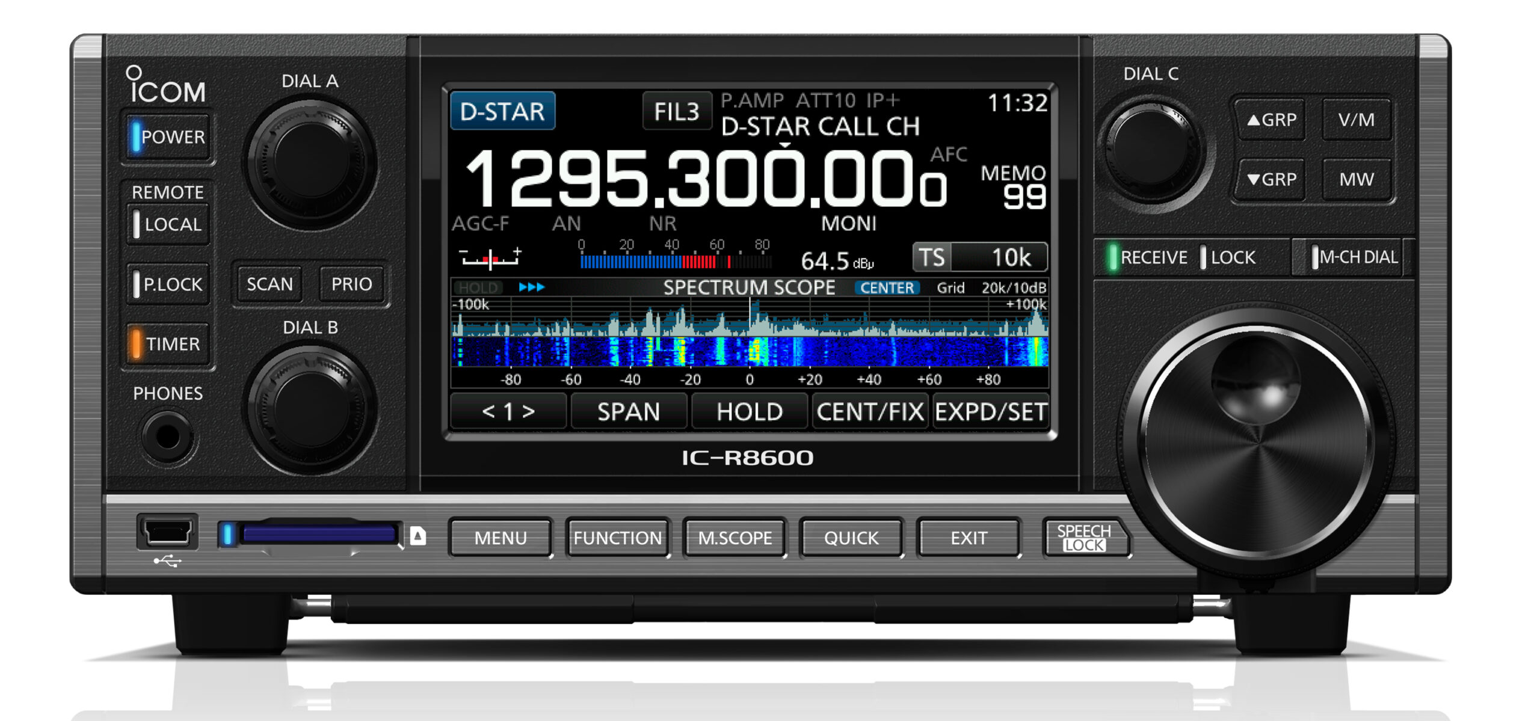Toggle the P.LOCK panel lock
Screen dimensions: 1540x721
click(168, 284)
